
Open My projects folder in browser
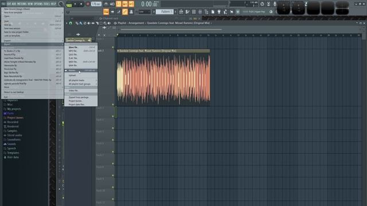pos(14,109)
